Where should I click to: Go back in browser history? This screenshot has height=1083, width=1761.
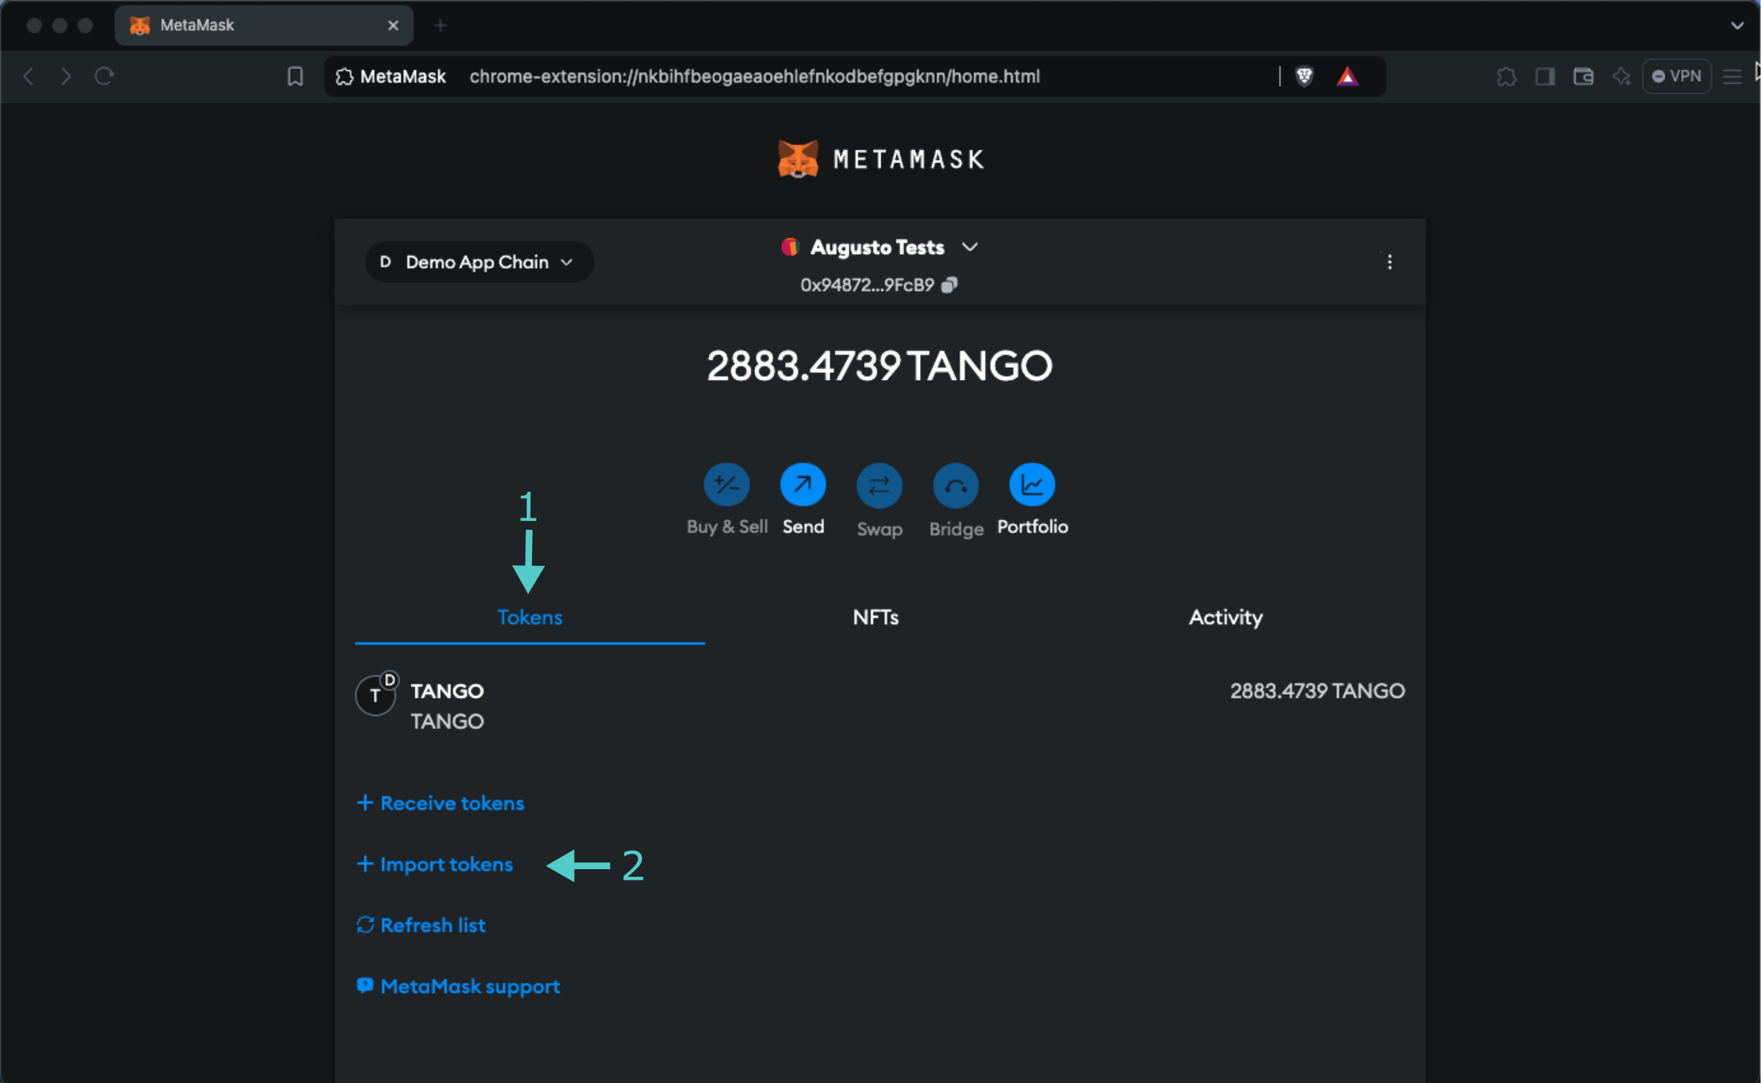pyautogui.click(x=29, y=76)
